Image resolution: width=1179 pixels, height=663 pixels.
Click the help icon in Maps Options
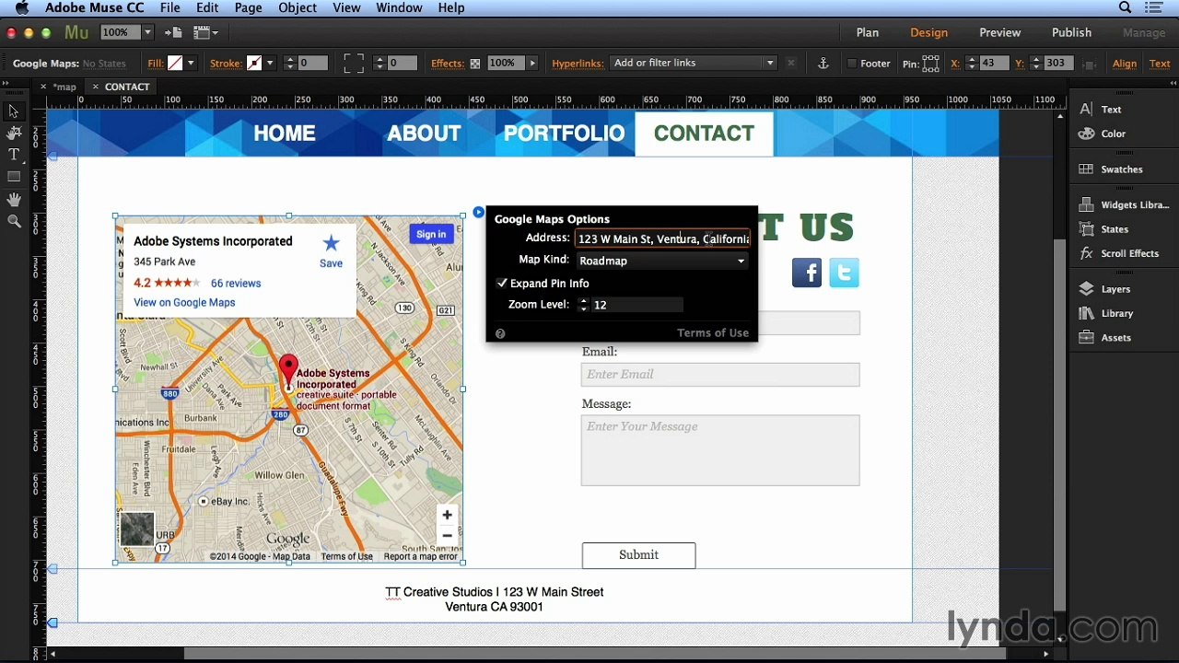pos(500,333)
